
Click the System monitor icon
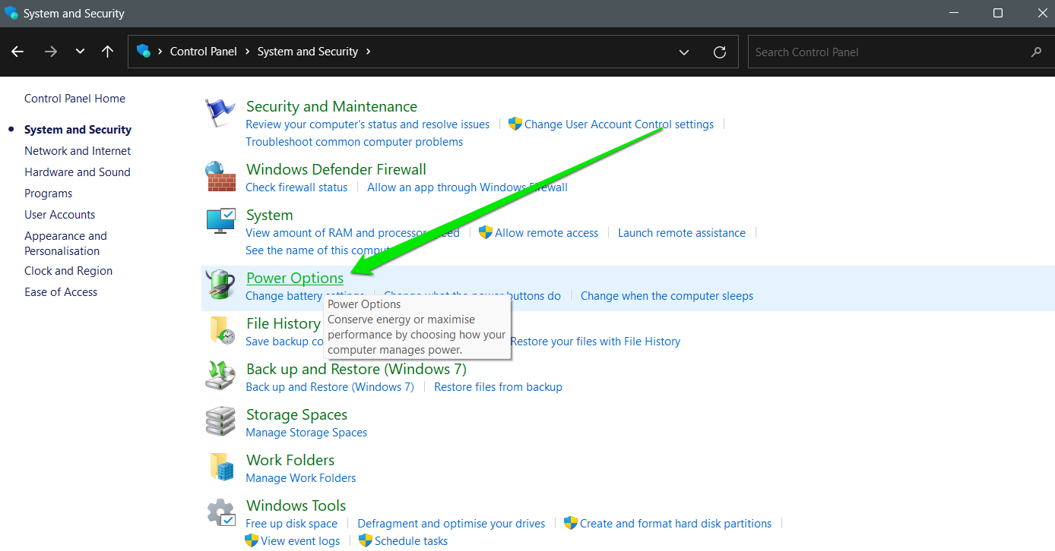pos(220,222)
